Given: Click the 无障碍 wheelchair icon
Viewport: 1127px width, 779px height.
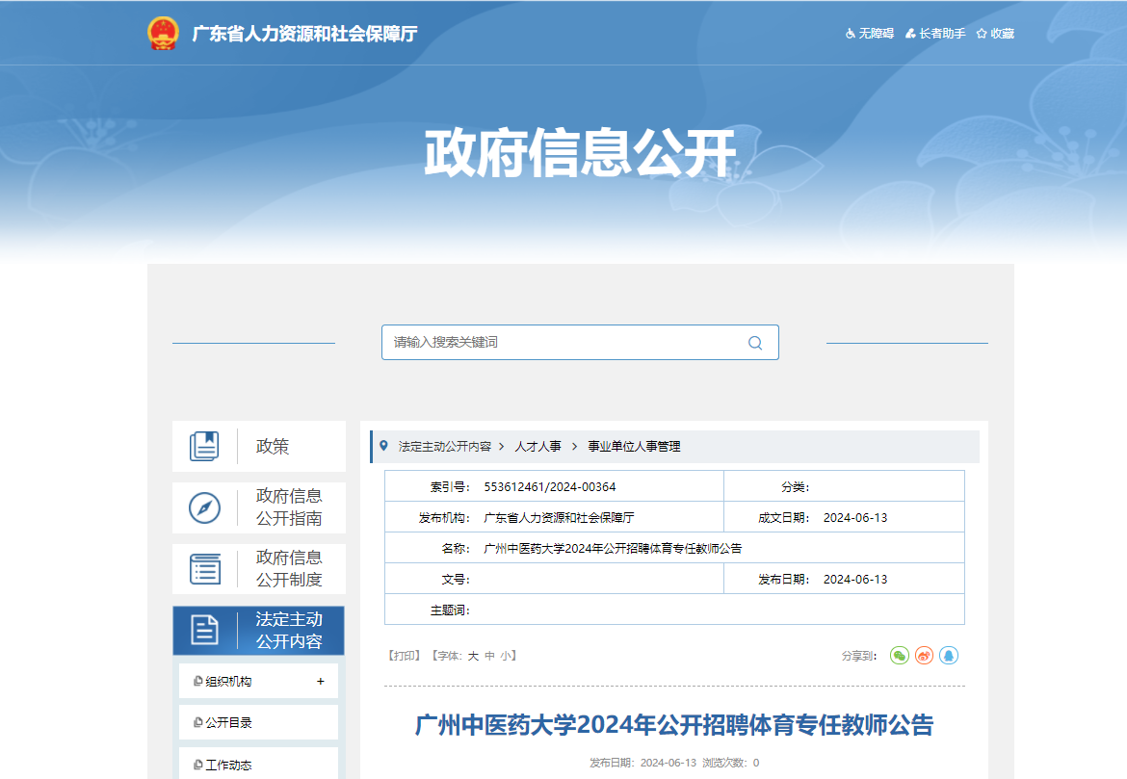Looking at the screenshot, I should pyautogui.click(x=851, y=34).
